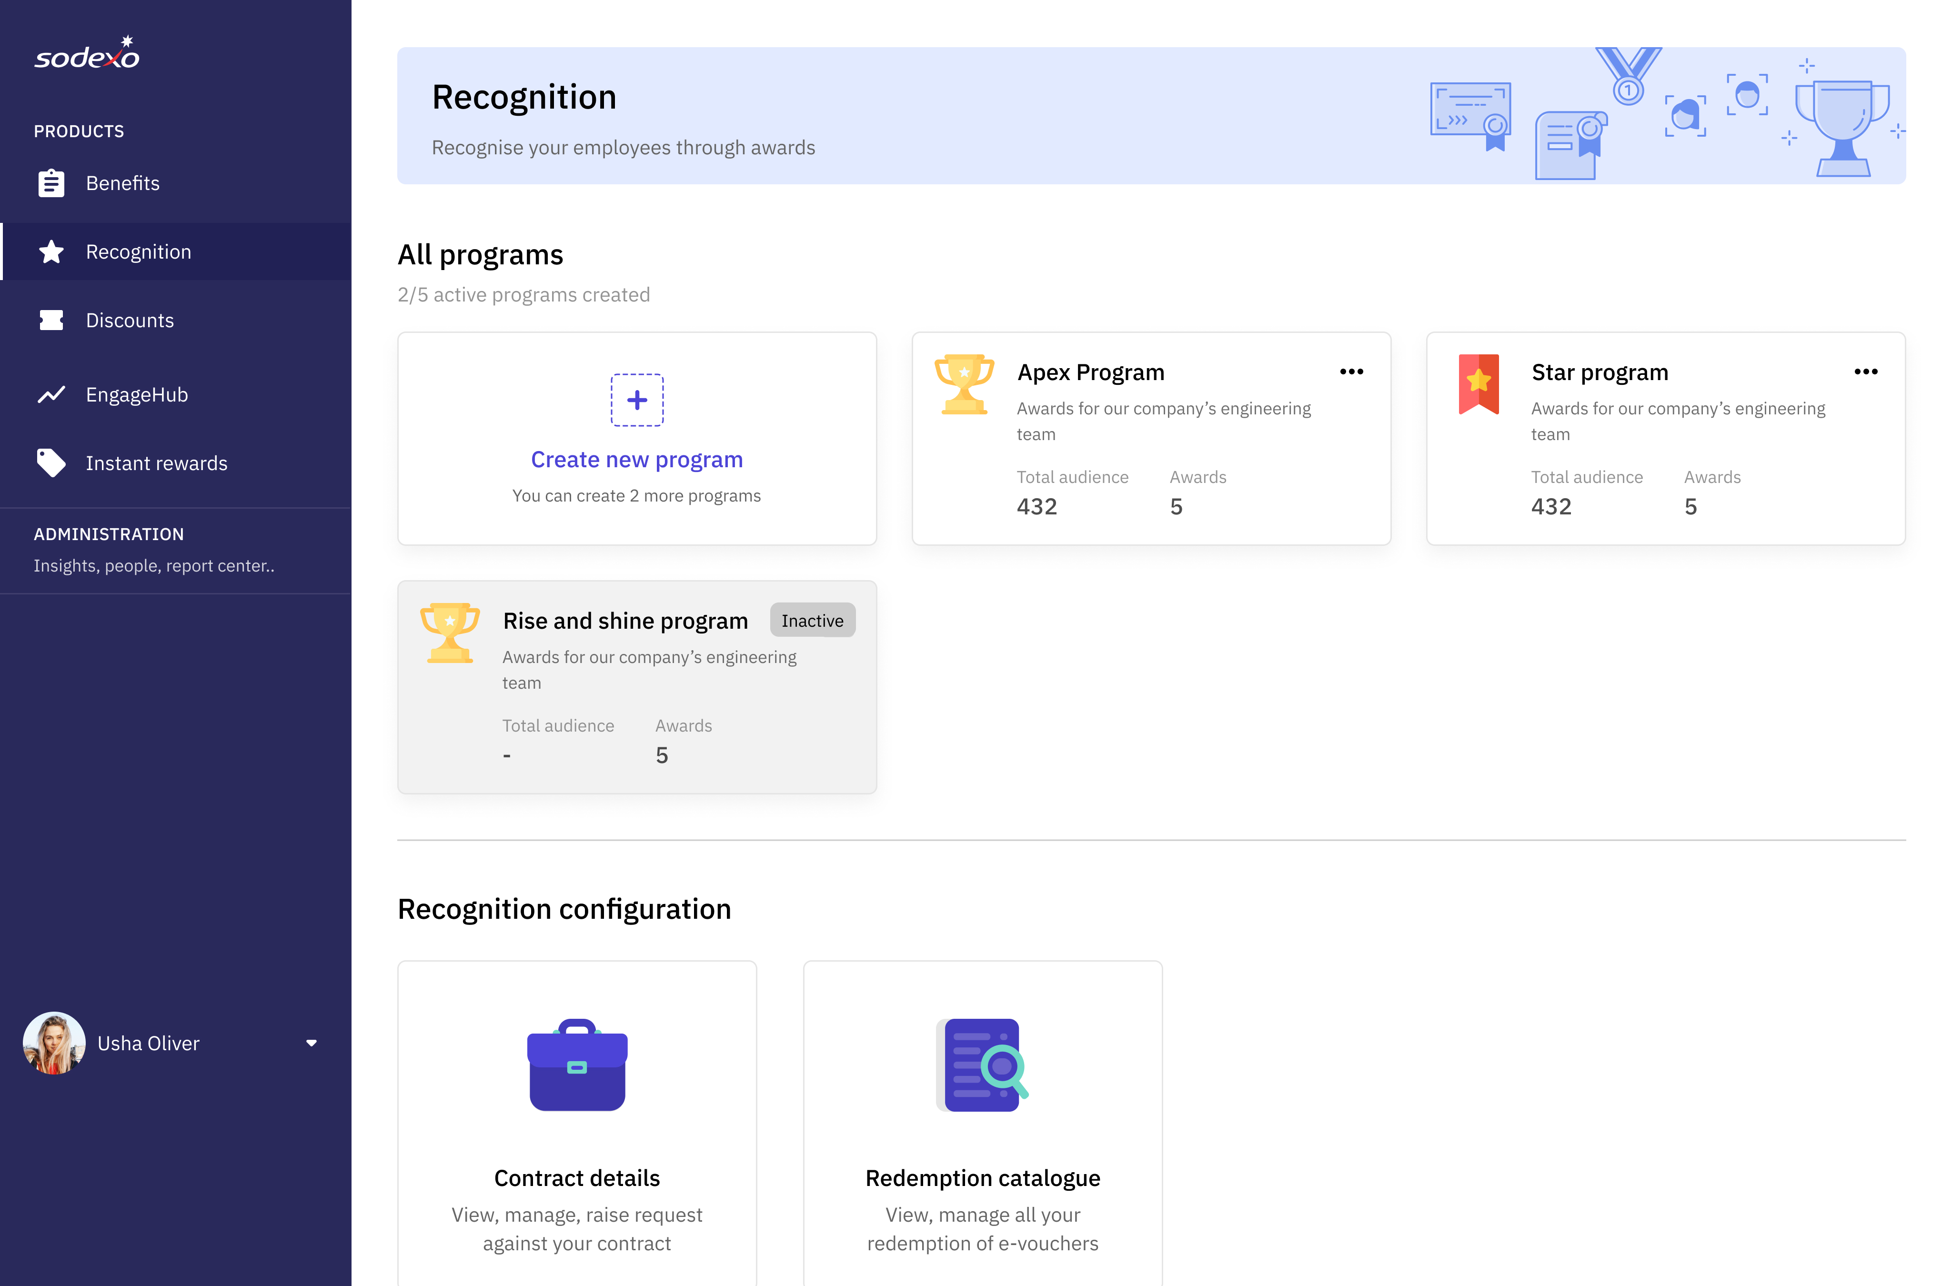Click the Inactive status badge
1952x1286 pixels.
point(812,621)
